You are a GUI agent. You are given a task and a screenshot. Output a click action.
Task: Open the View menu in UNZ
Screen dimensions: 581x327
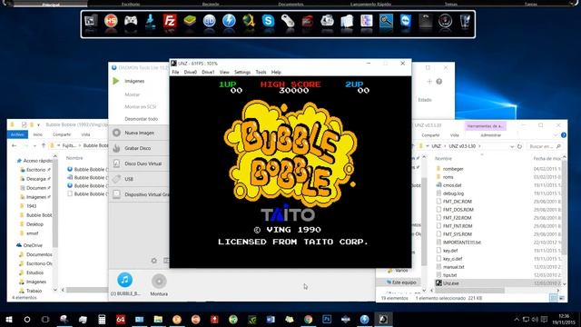tap(224, 73)
